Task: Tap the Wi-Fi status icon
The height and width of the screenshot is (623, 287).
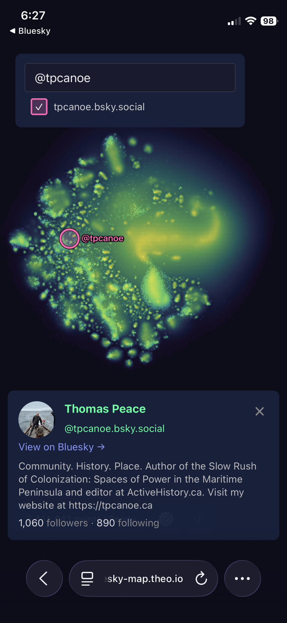Action: click(x=250, y=21)
